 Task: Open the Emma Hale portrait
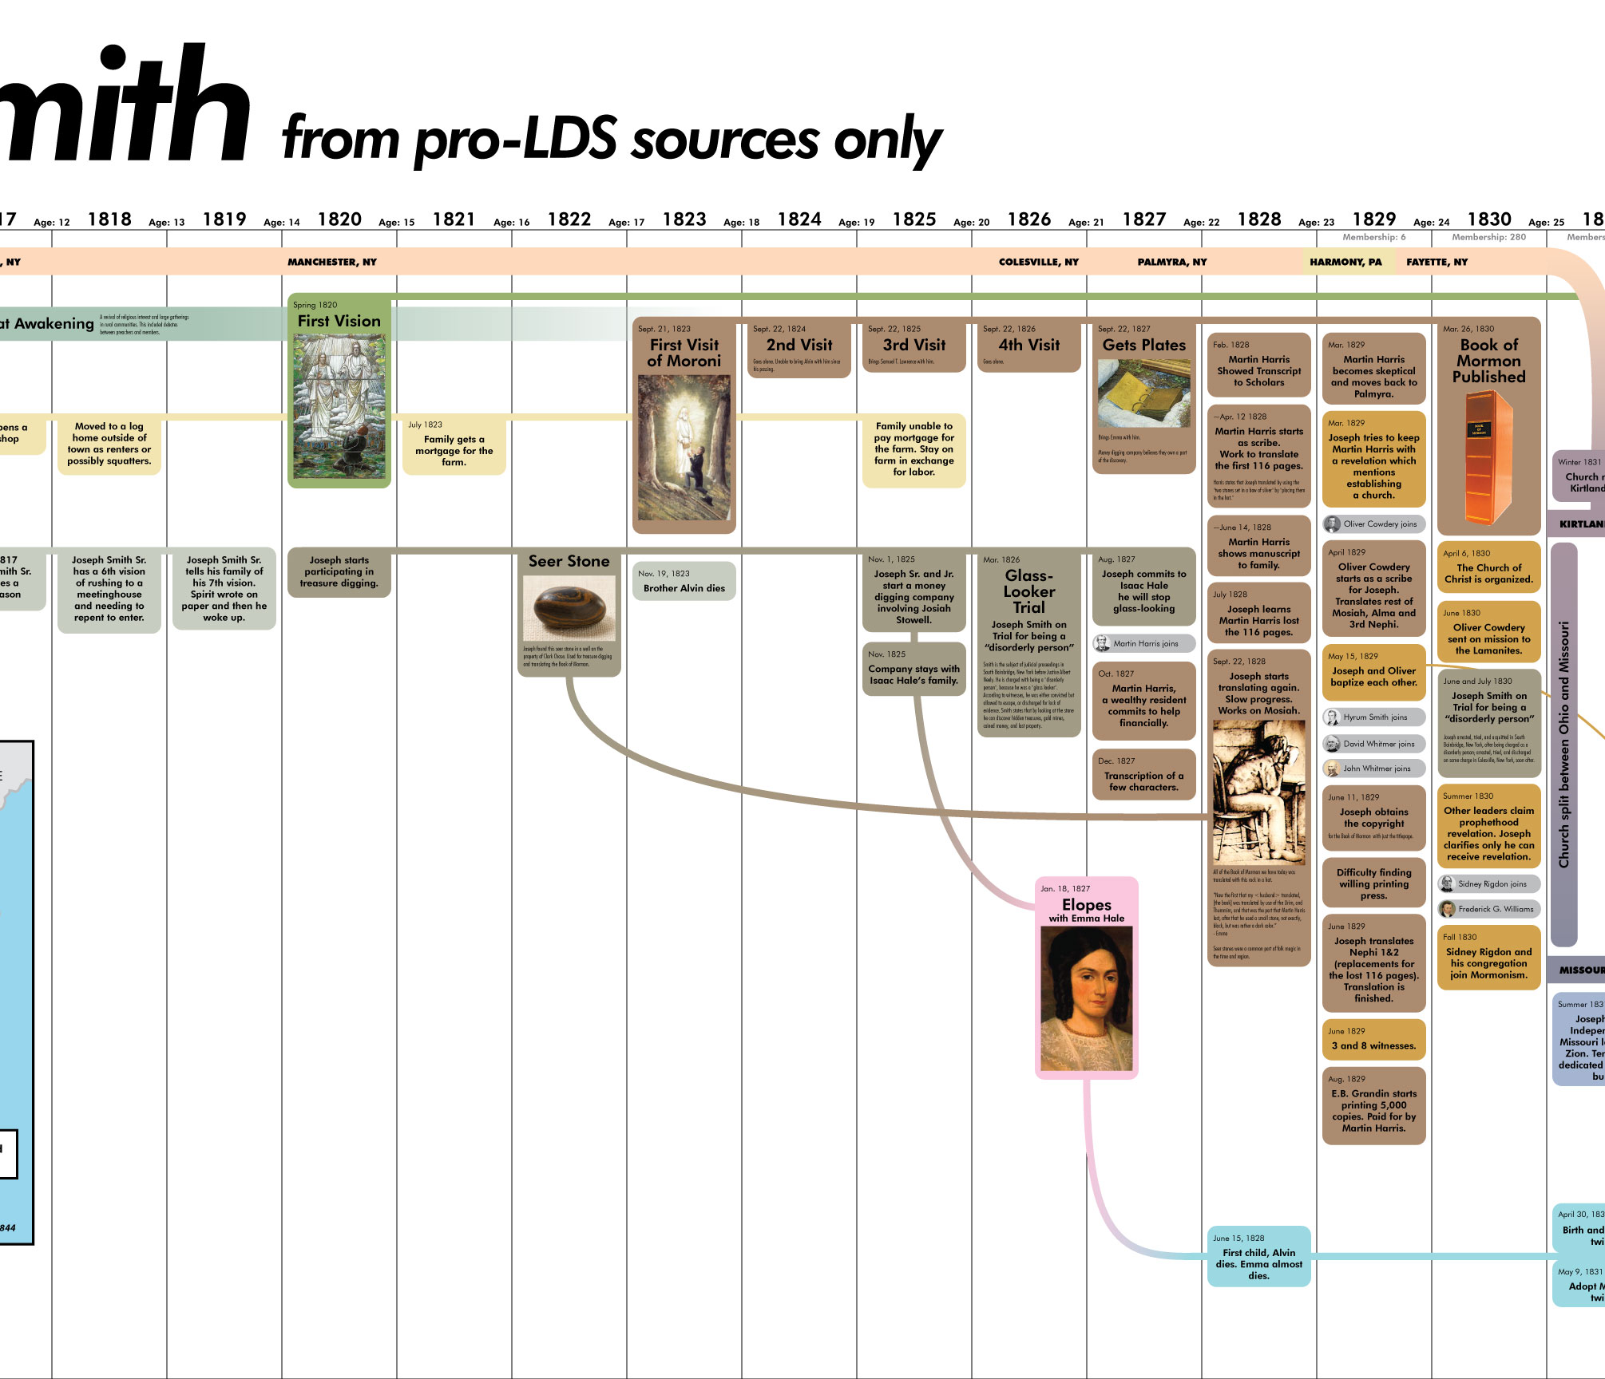pos(1087,998)
